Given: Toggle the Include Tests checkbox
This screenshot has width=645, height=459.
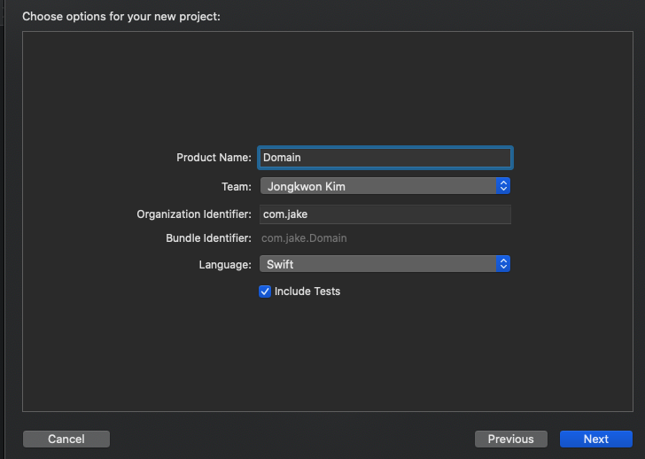Looking at the screenshot, I should tap(264, 291).
